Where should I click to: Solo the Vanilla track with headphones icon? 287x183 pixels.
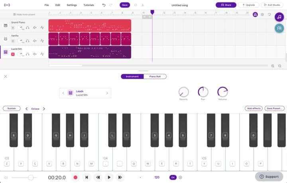(x=28, y=41)
